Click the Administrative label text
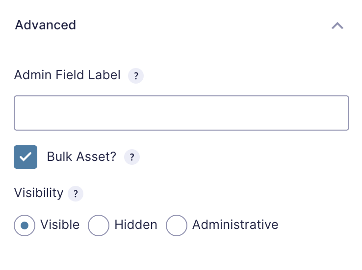Image resolution: width=362 pixels, height=270 pixels. coord(235,225)
